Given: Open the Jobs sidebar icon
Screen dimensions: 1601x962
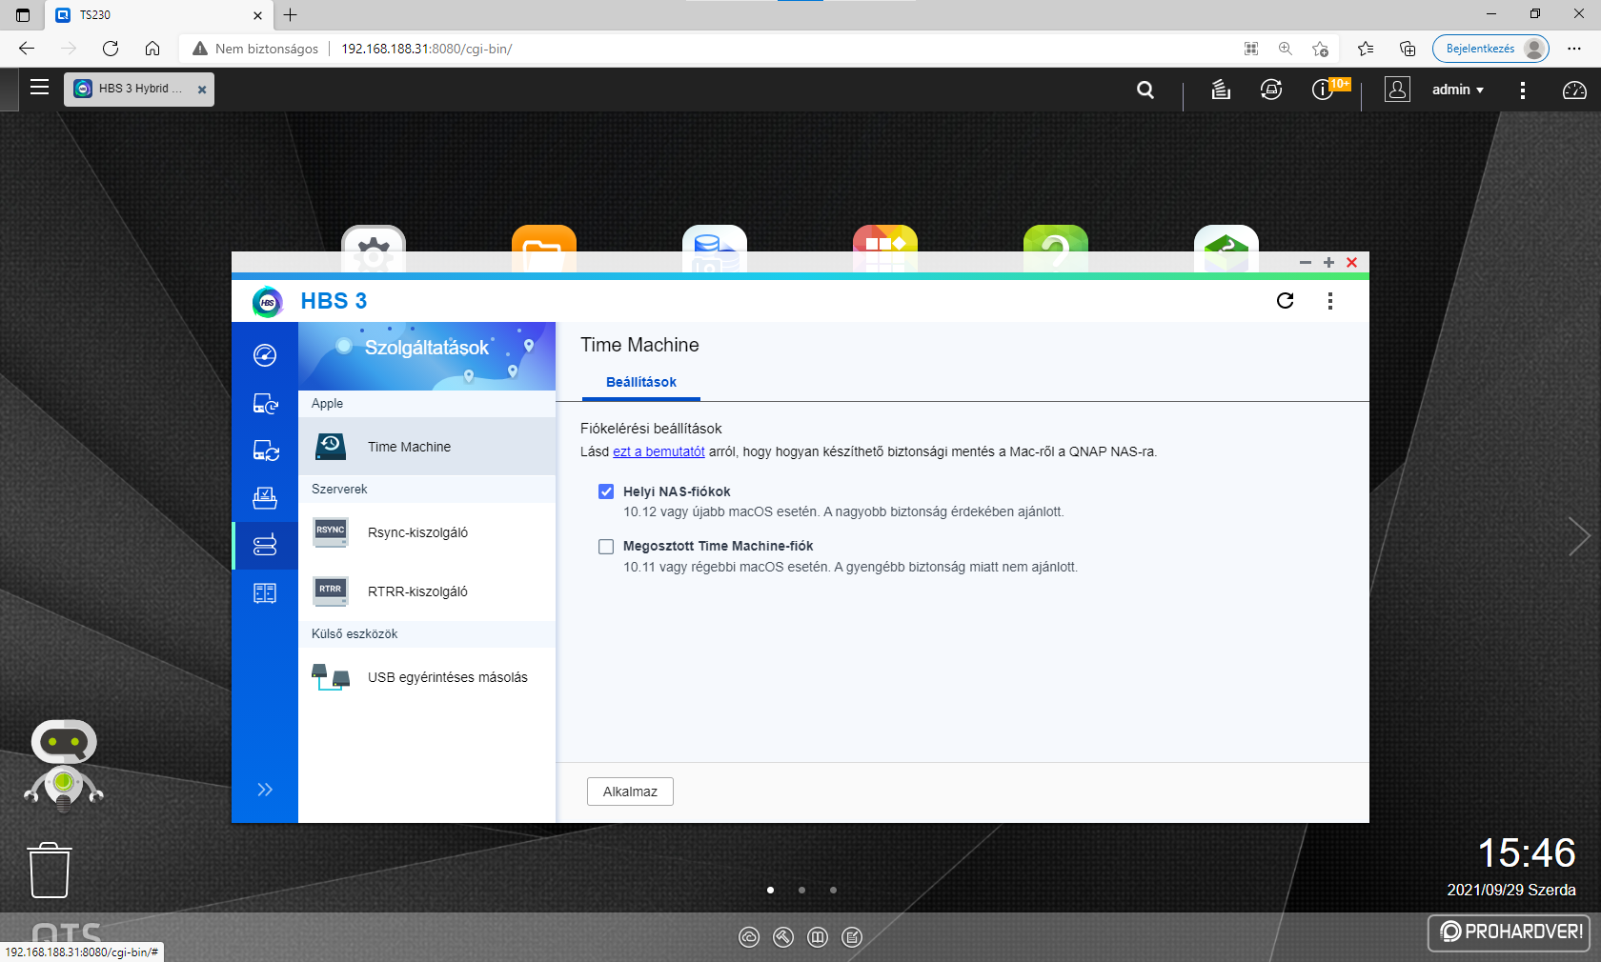Looking at the screenshot, I should [265, 497].
